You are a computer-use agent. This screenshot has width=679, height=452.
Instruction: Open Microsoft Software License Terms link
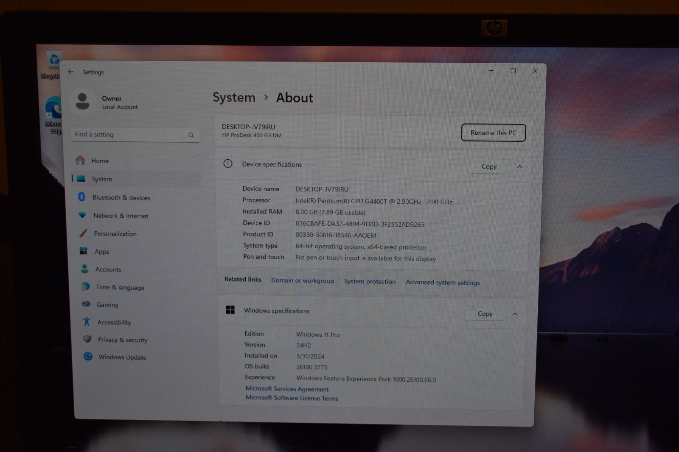(x=292, y=398)
